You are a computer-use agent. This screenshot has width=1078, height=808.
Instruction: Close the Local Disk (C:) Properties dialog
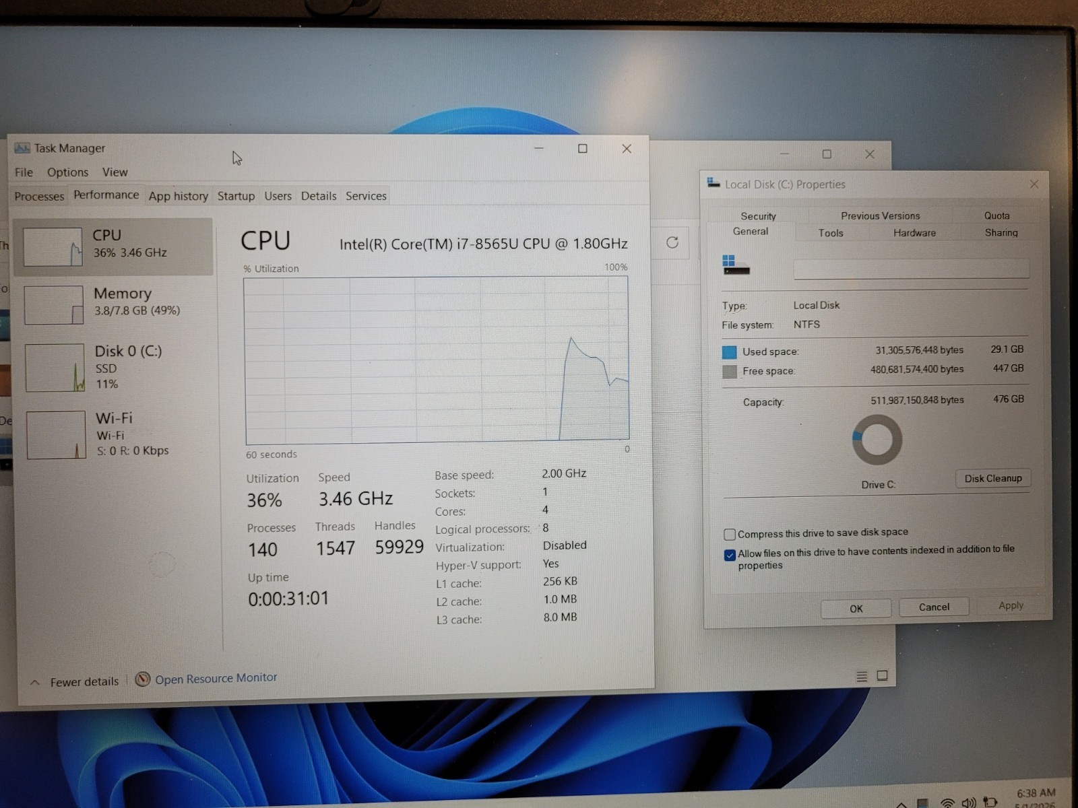[x=1034, y=184]
